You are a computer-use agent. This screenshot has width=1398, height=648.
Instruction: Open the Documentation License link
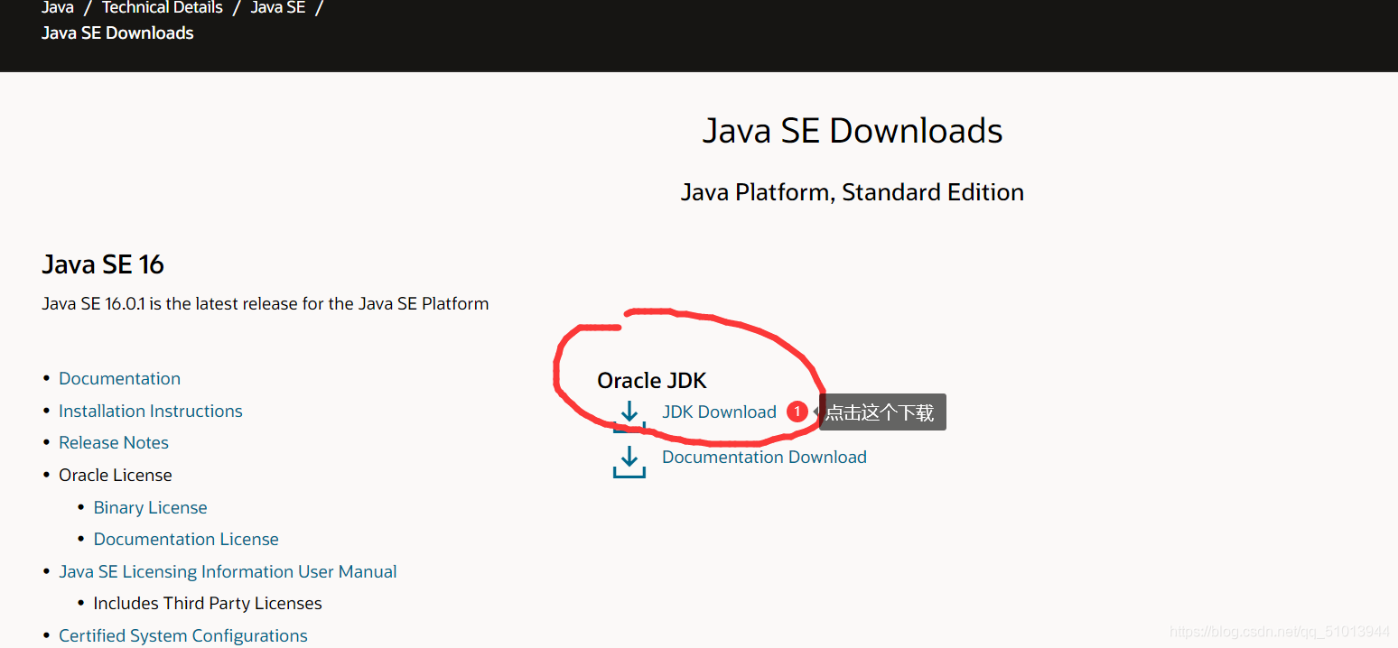186,539
